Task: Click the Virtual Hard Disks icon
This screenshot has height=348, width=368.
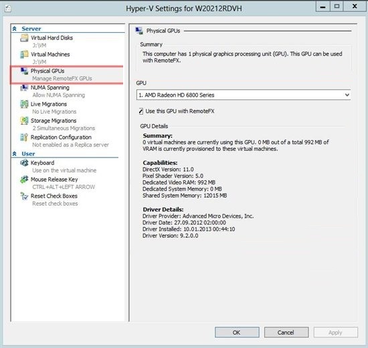Action: [x=24, y=37]
